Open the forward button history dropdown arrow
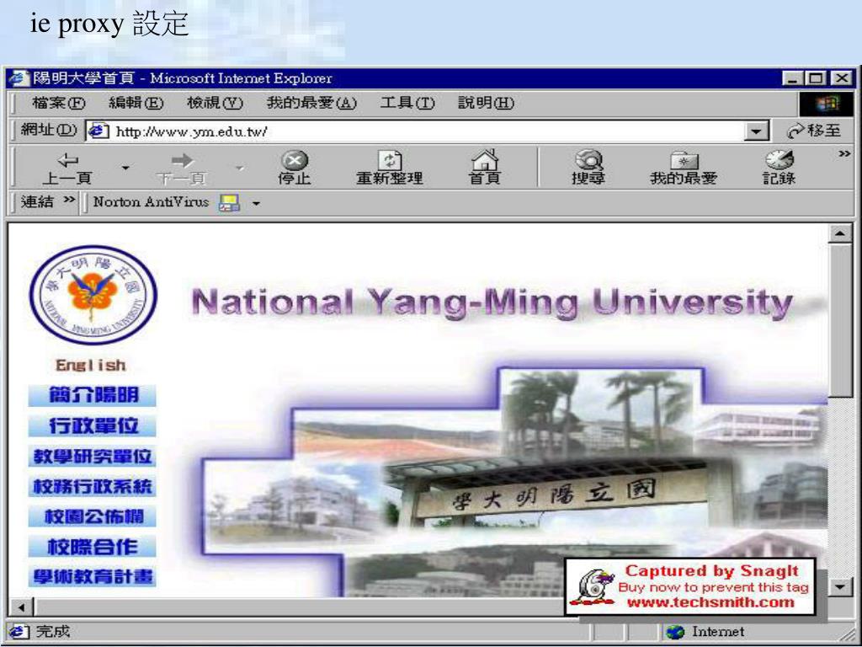Viewport: 862px width, 647px height. pos(240,168)
